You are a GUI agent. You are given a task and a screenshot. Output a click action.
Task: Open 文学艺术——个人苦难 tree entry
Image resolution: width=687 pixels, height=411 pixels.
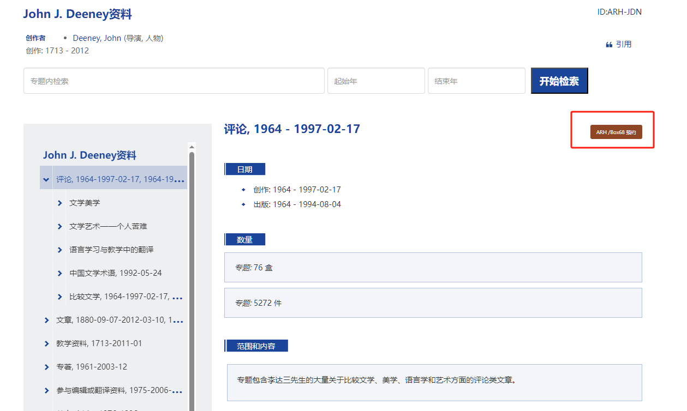(108, 226)
